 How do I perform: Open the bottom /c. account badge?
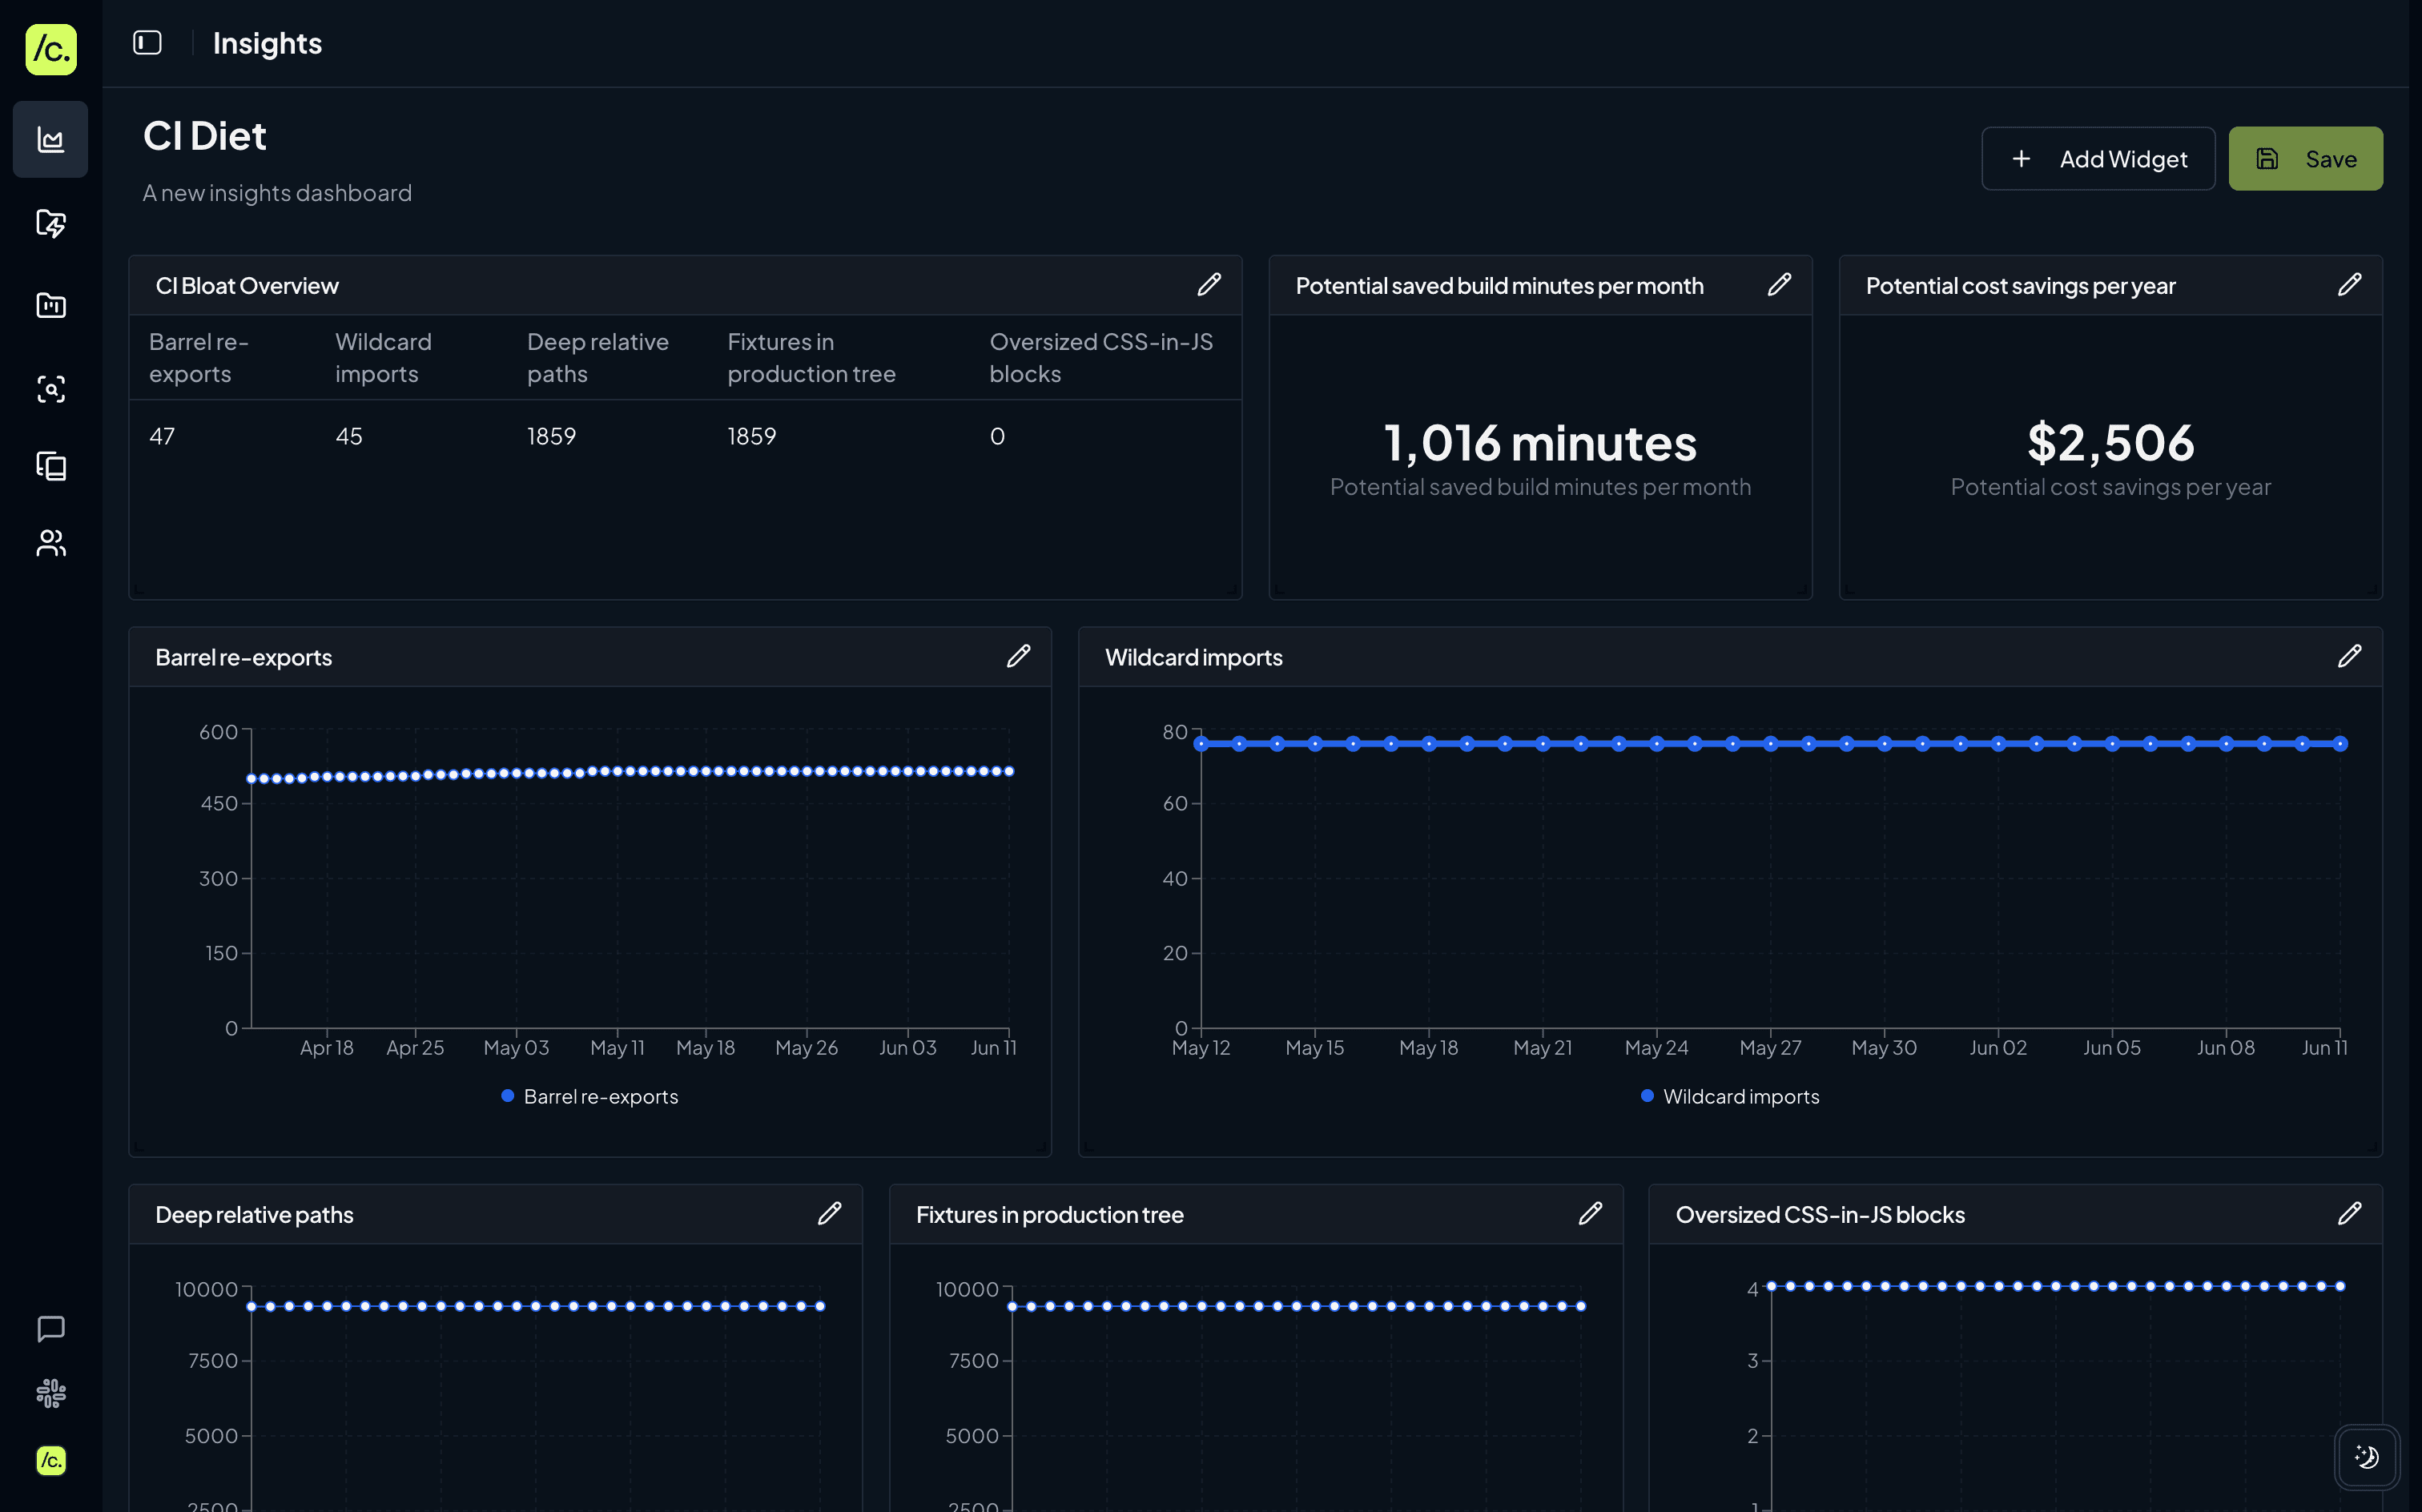tap(50, 1460)
